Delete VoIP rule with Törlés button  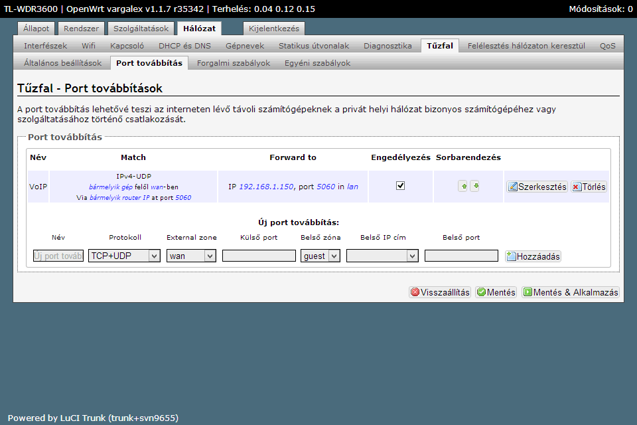pyautogui.click(x=589, y=187)
